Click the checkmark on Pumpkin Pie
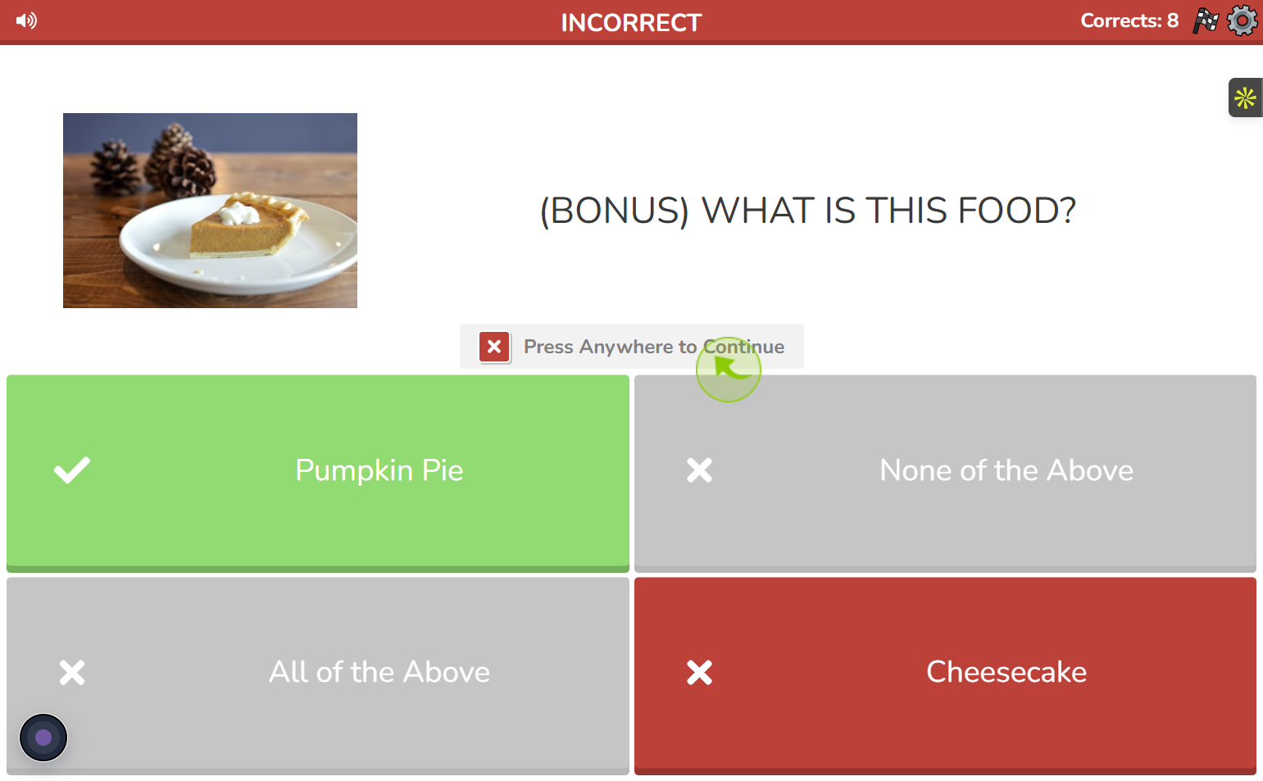 (72, 470)
